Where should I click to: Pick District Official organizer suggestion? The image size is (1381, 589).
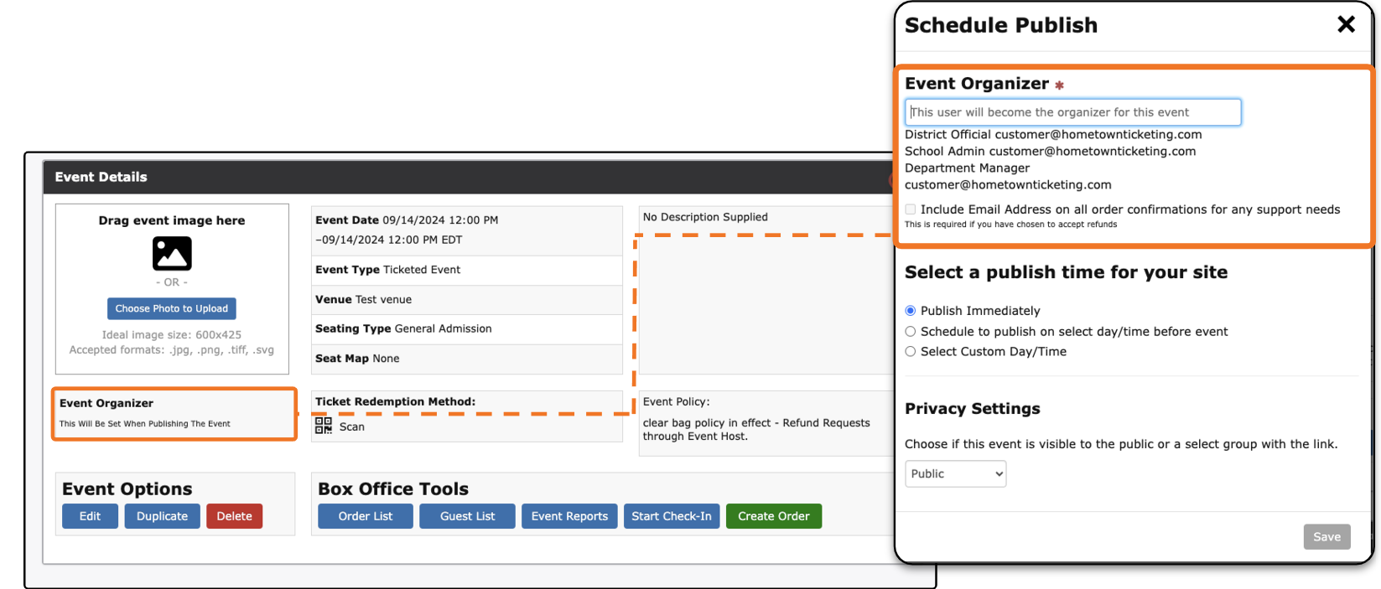[1052, 135]
